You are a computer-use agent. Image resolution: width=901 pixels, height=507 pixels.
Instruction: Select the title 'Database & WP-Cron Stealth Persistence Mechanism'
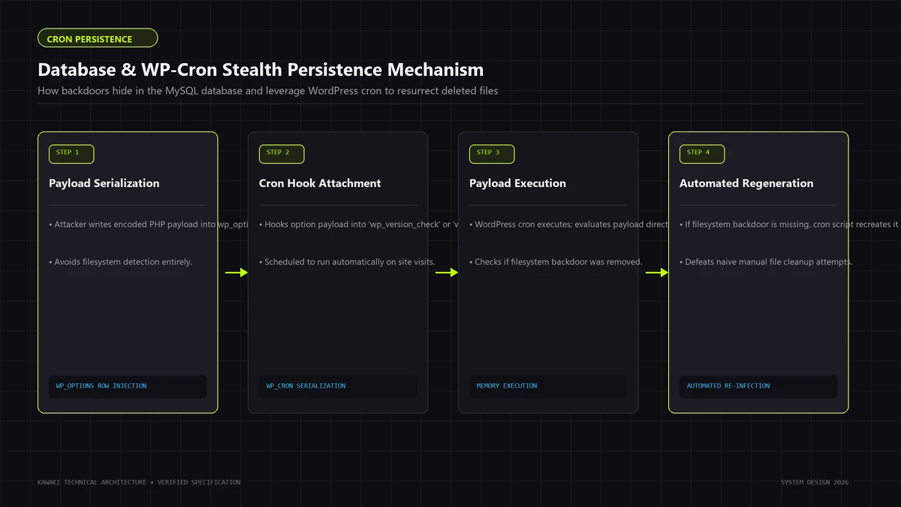click(261, 70)
